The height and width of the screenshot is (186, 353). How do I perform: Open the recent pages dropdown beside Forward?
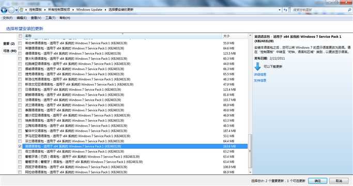(x=17, y=10)
